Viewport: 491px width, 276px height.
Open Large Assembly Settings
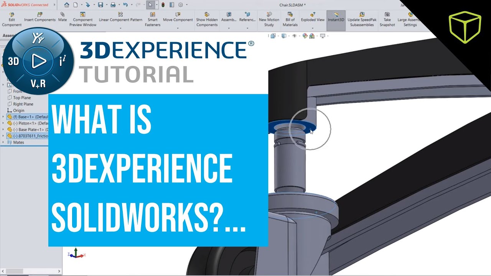click(410, 20)
